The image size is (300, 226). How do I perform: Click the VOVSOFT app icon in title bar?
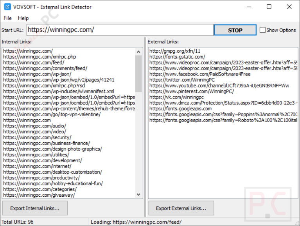click(7, 7)
